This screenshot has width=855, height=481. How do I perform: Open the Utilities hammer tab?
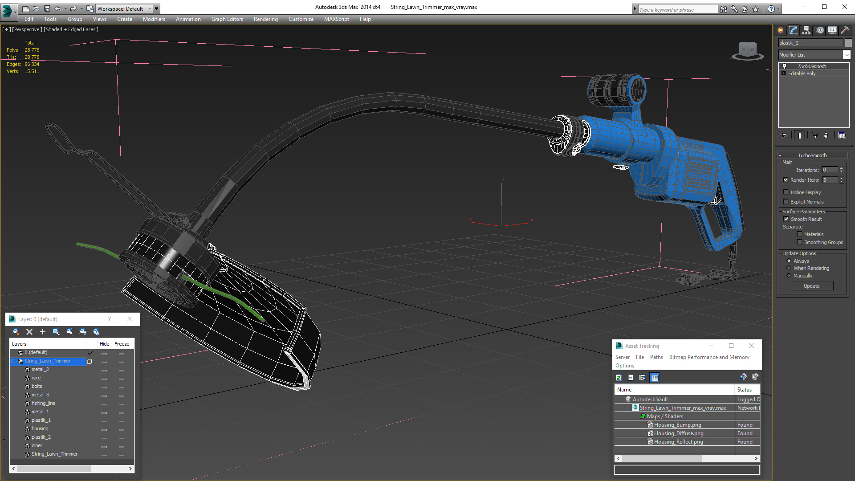(x=845, y=30)
